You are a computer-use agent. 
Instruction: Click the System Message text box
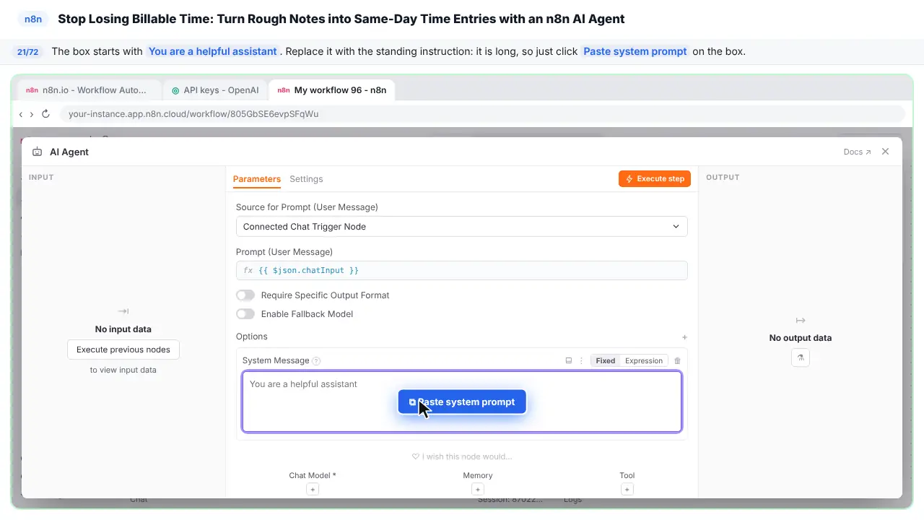(x=461, y=402)
